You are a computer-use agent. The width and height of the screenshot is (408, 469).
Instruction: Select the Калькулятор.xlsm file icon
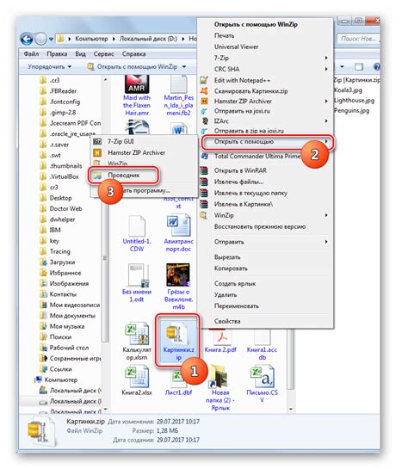click(x=137, y=333)
